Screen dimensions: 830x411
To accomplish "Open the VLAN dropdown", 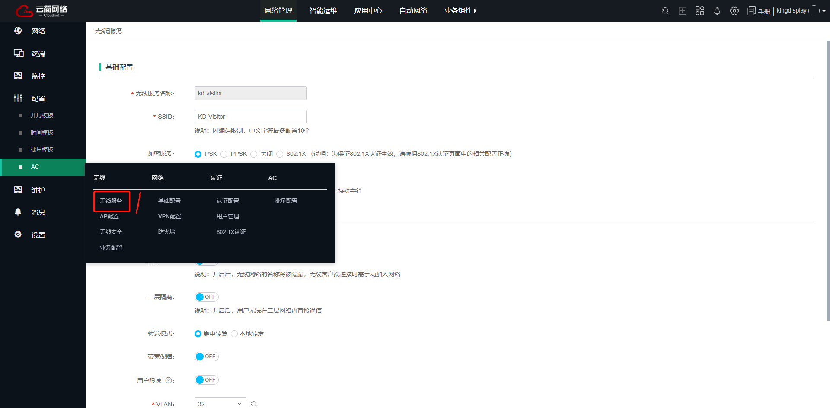I will click(x=220, y=404).
